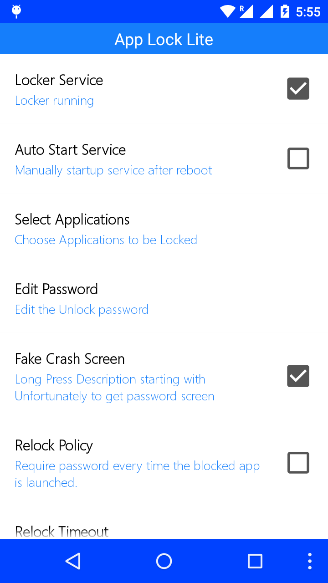This screenshot has height=583, width=328.
Task: Tap the Android back navigation icon
Action: click(73, 561)
